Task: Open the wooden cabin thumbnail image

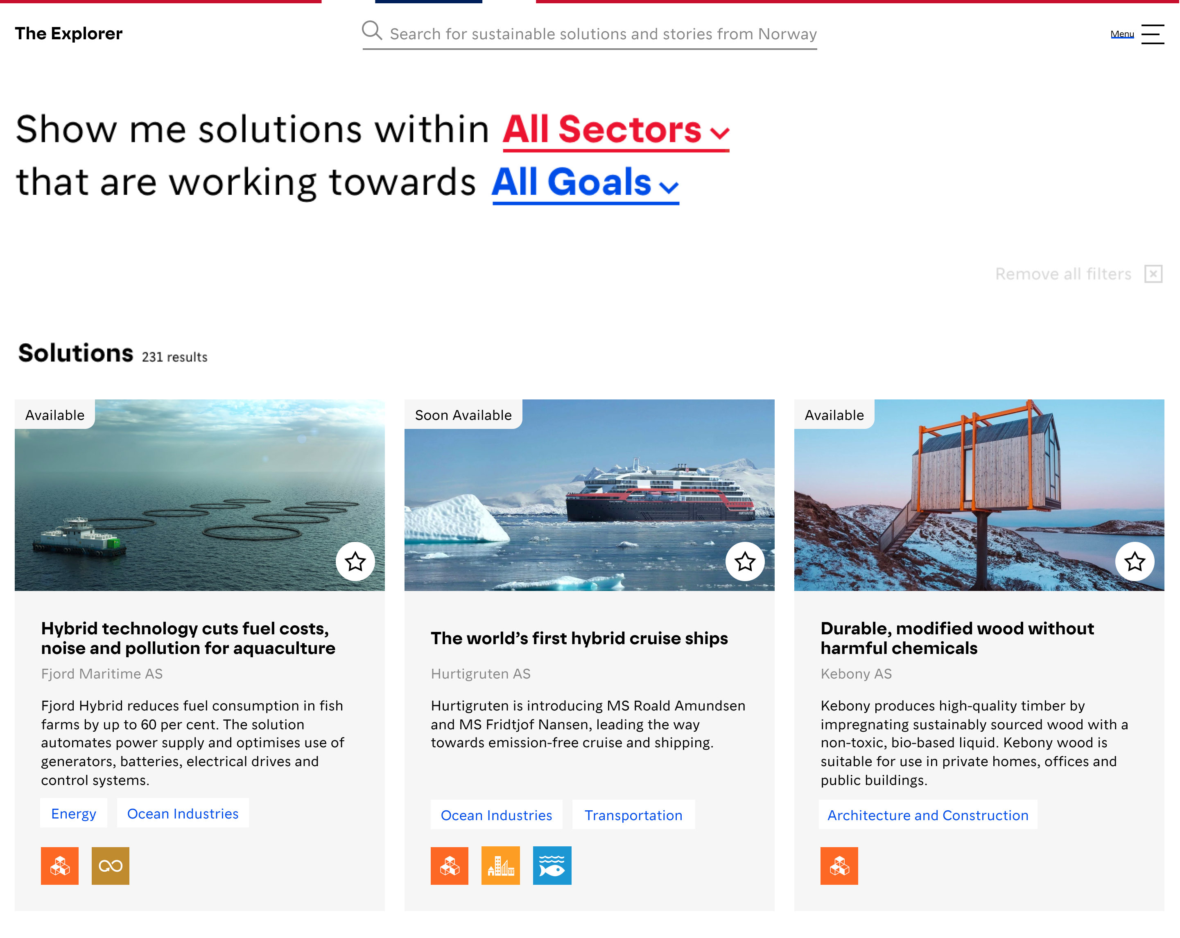Action: coord(979,495)
